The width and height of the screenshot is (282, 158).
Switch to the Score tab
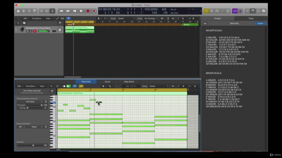click(x=108, y=82)
